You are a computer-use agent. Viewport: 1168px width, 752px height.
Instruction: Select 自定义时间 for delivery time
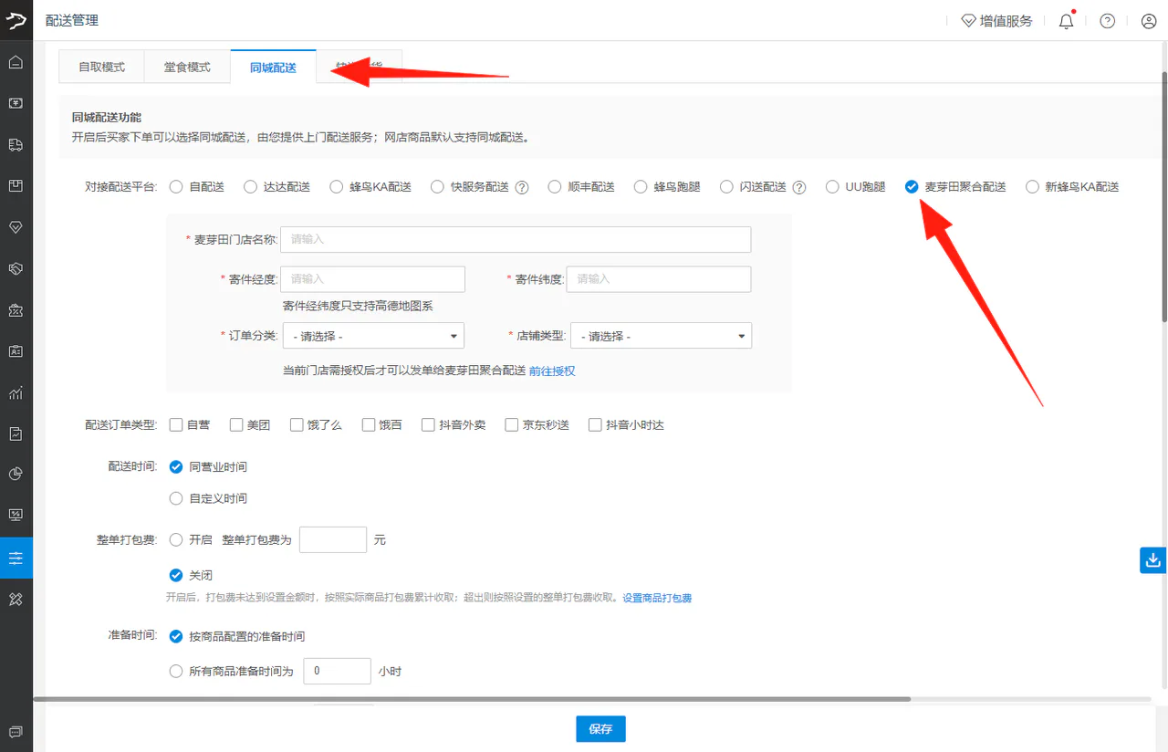point(176,498)
